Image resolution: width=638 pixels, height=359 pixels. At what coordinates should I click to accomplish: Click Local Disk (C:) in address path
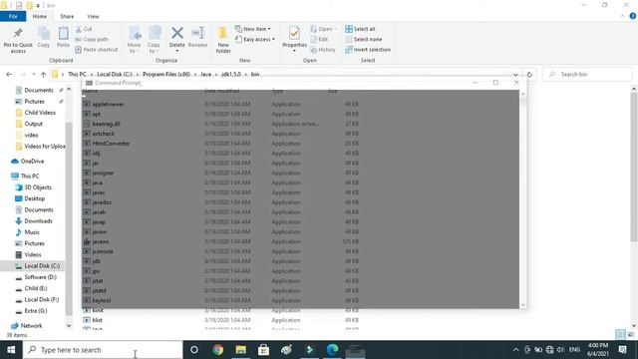click(115, 74)
